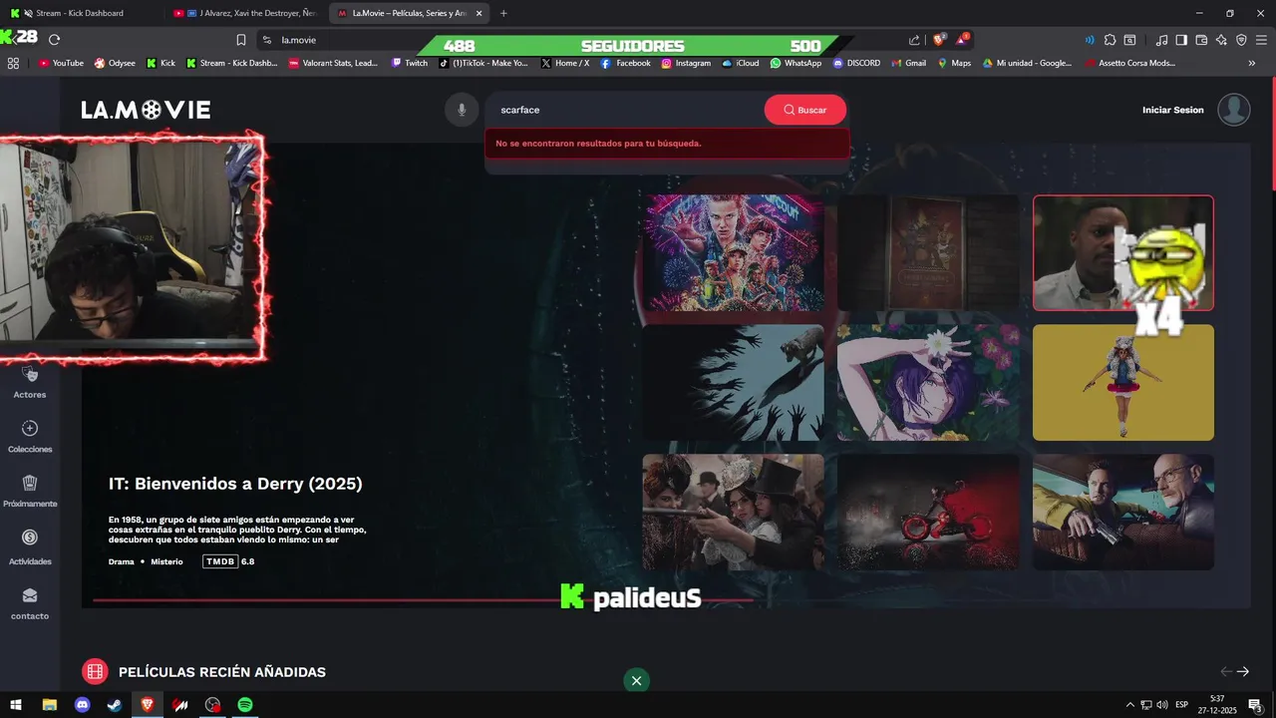Bookmark this page with bookmark icon
Screen dimensions: 1276x718
tap(241, 40)
